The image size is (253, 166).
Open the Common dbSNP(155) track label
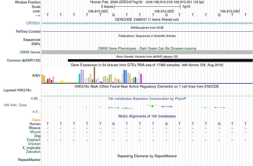pyautogui.click(x=24, y=60)
